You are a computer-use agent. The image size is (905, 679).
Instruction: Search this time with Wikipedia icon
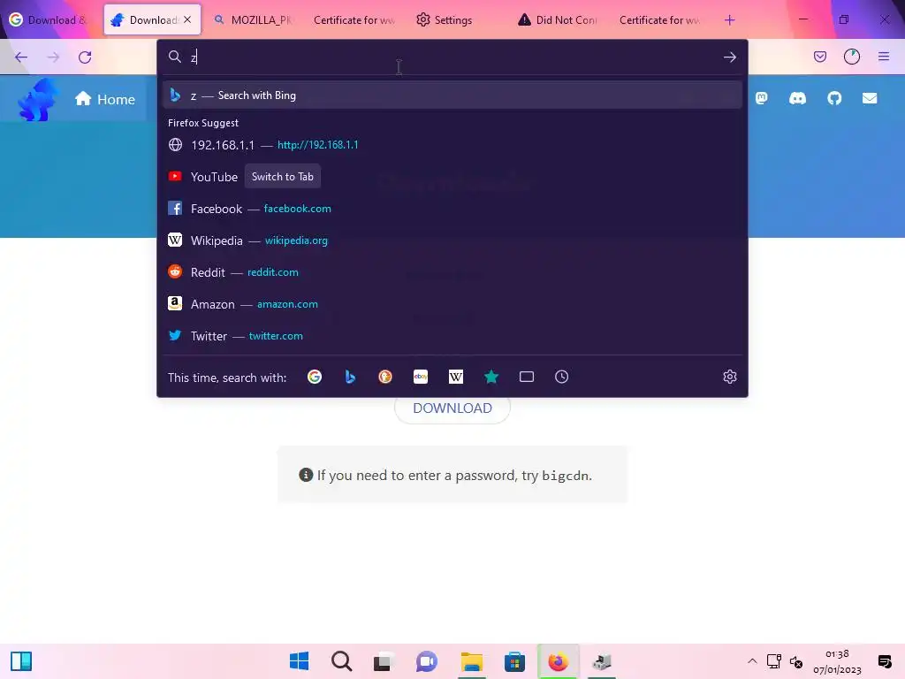click(x=456, y=377)
